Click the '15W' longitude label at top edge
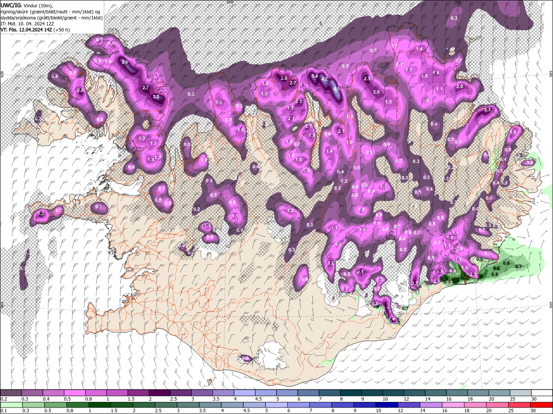This screenshot has width=553, height=414. click(458, 2)
